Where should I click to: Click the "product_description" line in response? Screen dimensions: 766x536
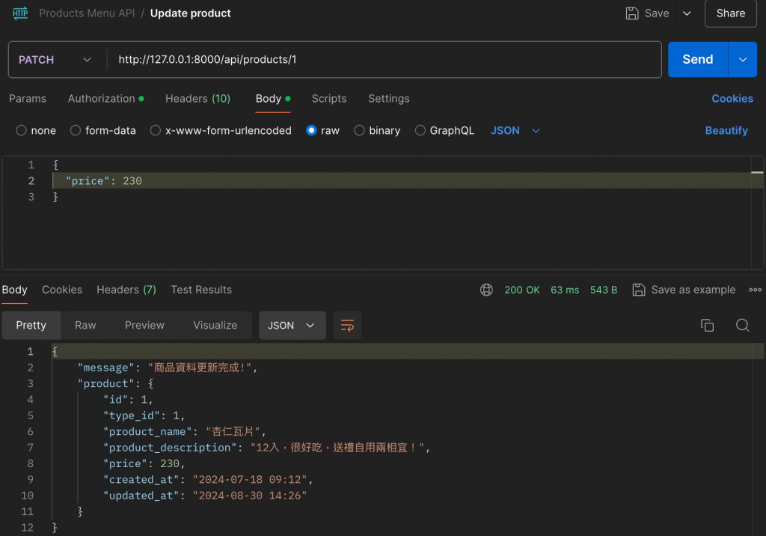[x=266, y=448]
